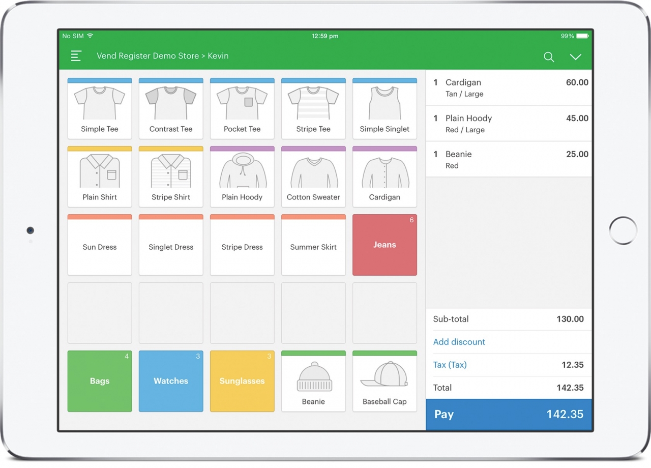Click the Add discount link
The height and width of the screenshot is (468, 651).
point(459,342)
